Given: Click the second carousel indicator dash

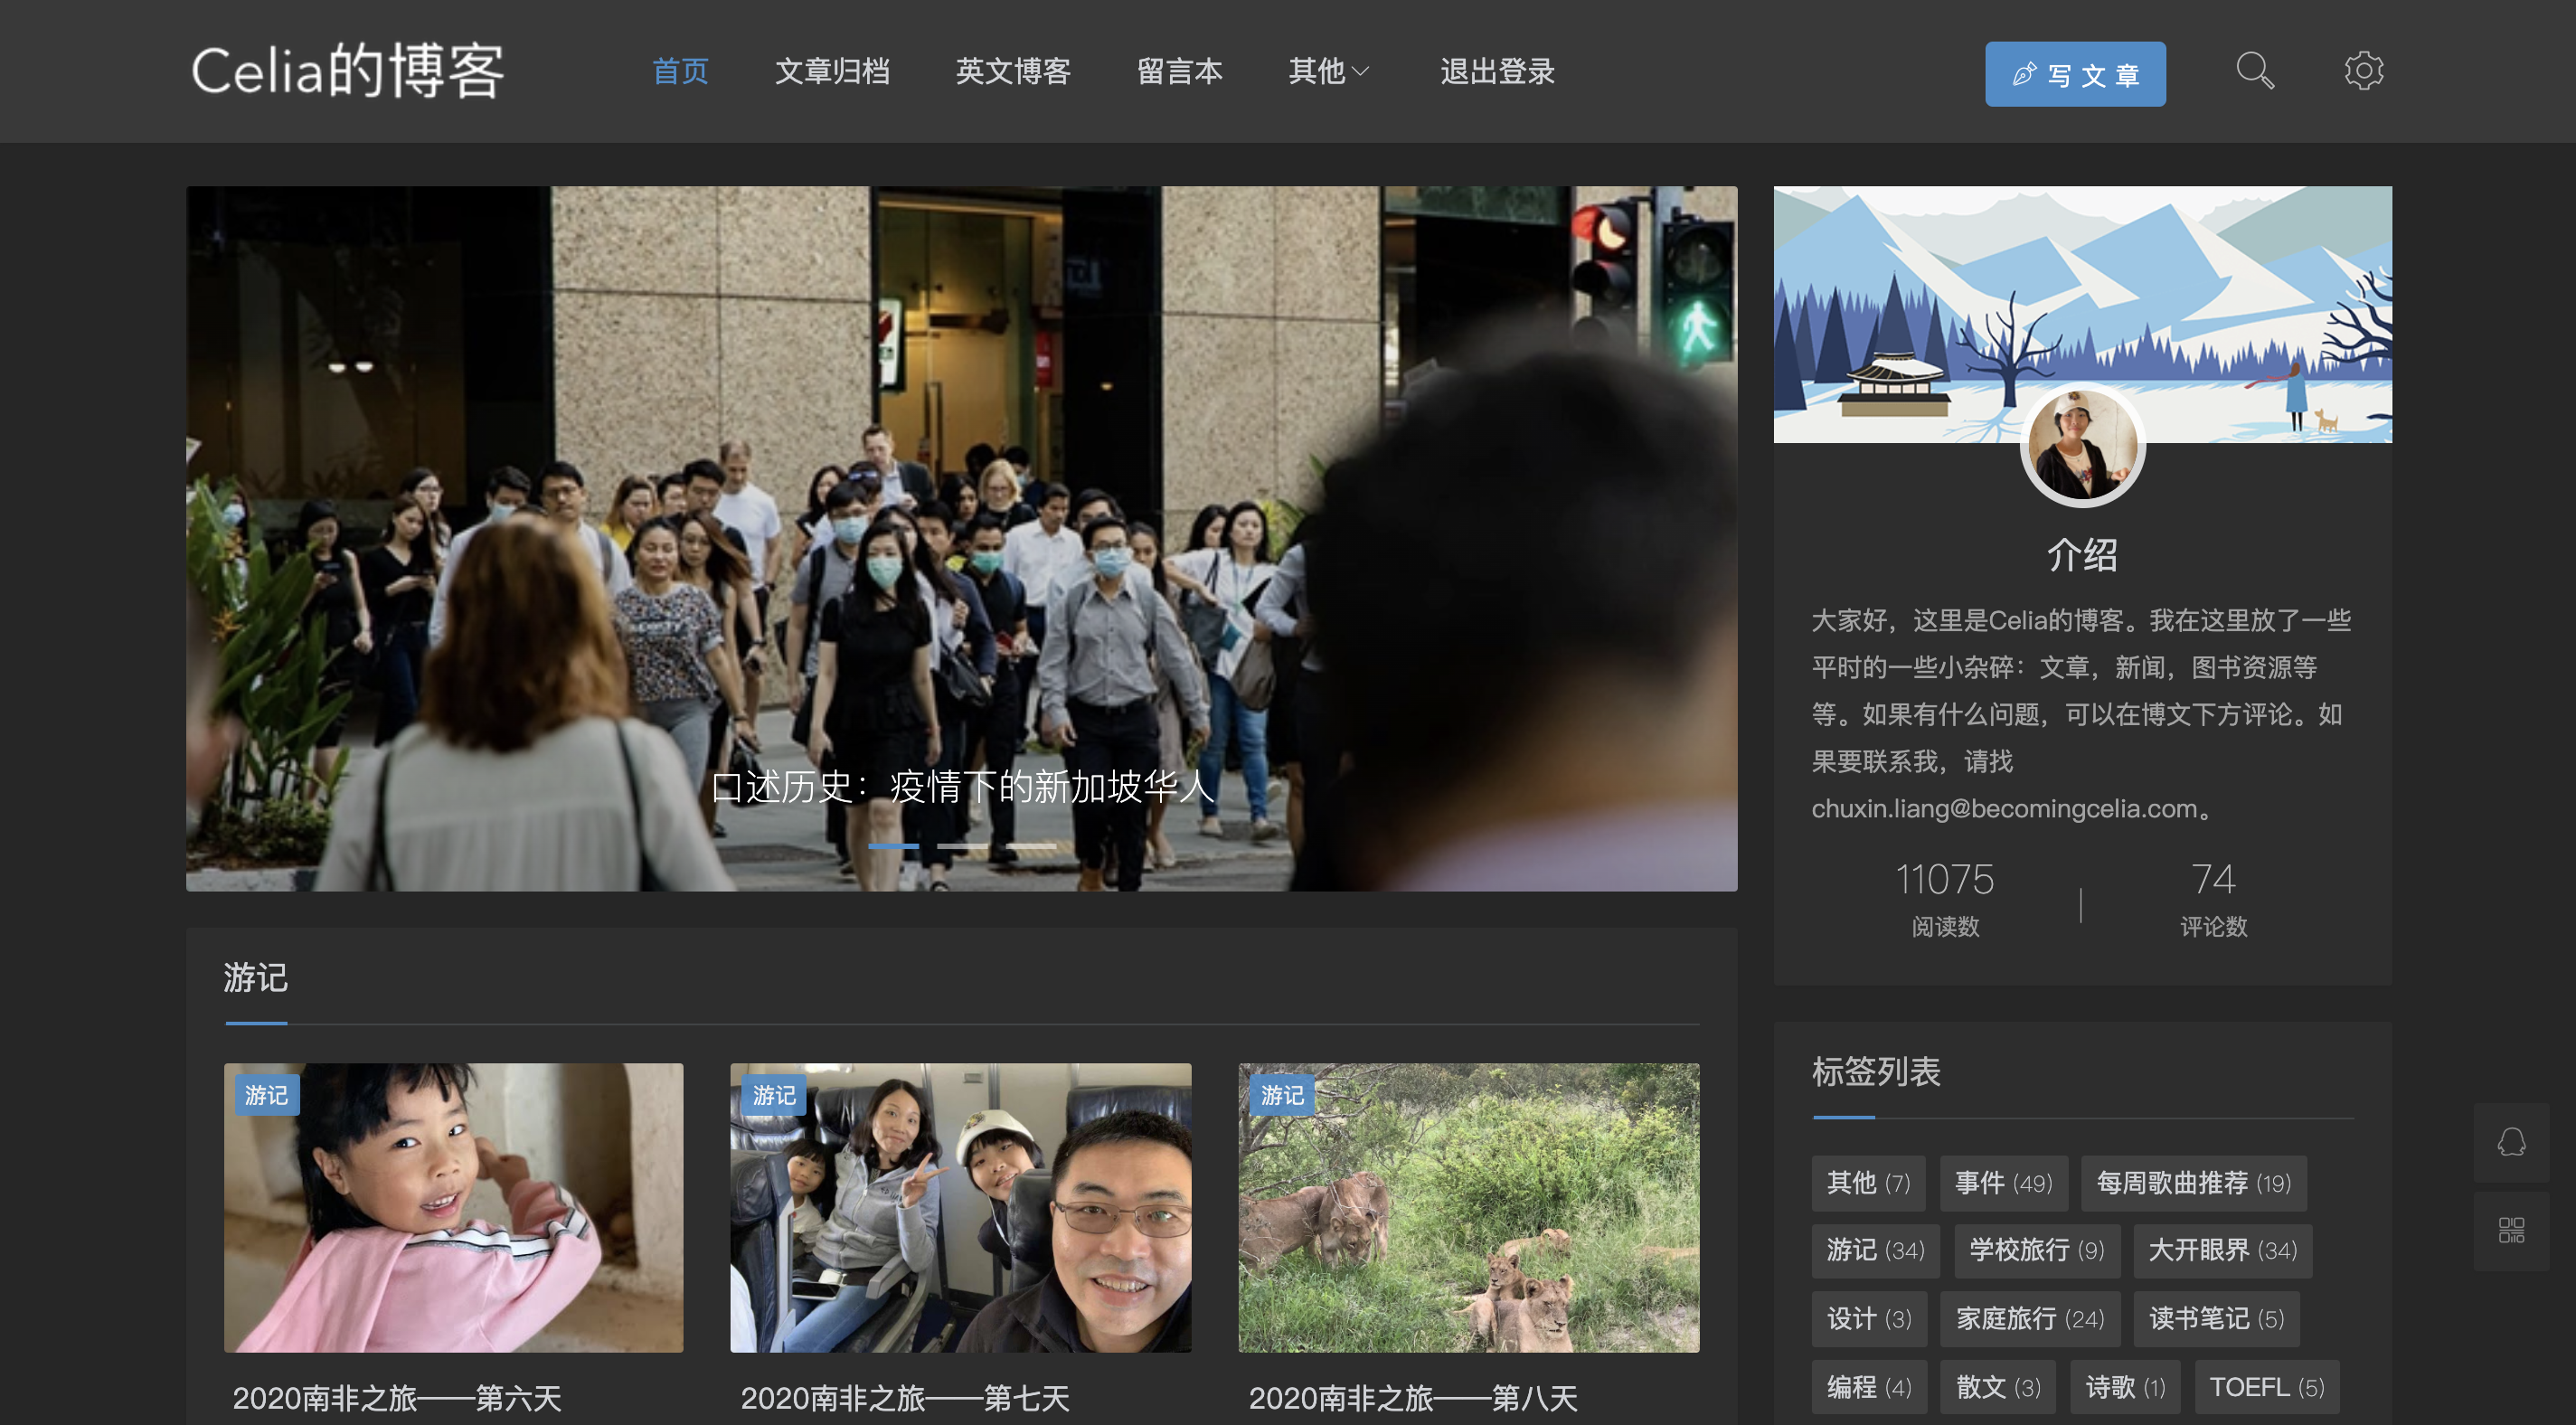Looking at the screenshot, I should coord(963,845).
